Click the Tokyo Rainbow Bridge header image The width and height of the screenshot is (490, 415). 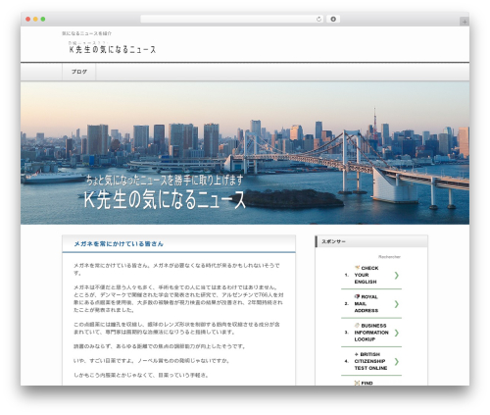click(245, 153)
